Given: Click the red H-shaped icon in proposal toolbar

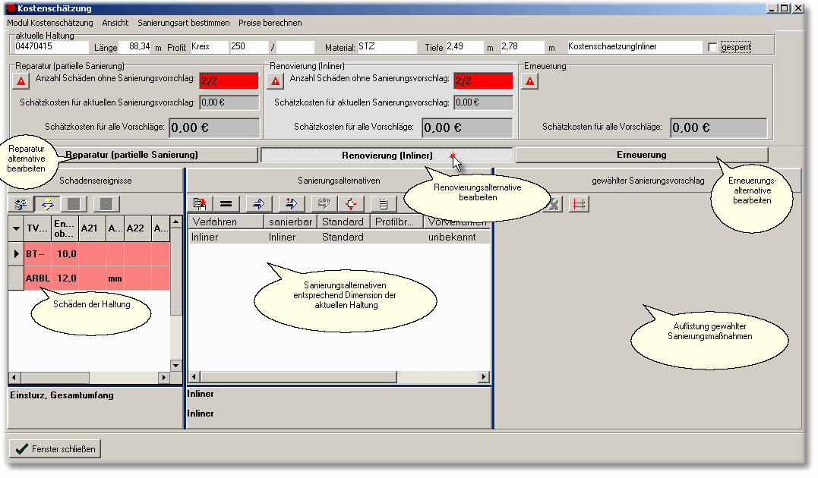Looking at the screenshot, I should pyautogui.click(x=579, y=203).
